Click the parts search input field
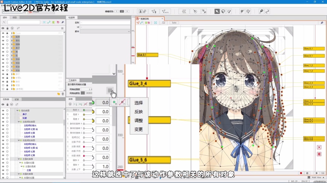 coord(24,22)
